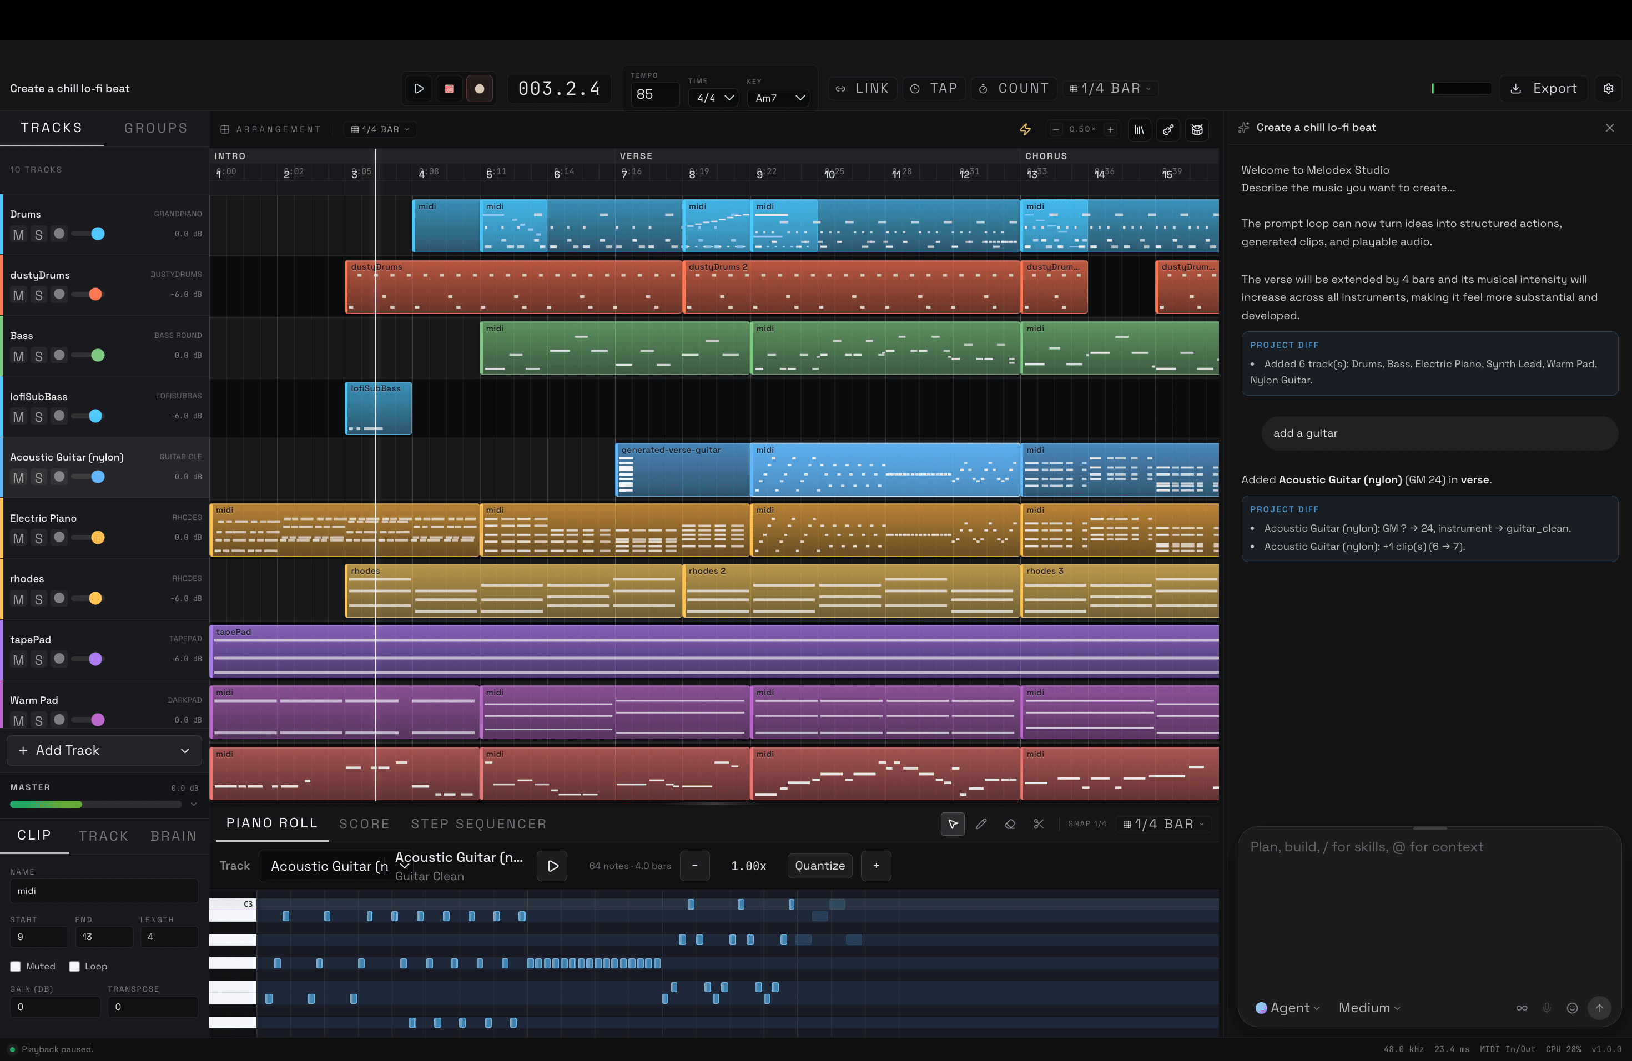Click the plus button next to Quantize
1632x1061 pixels.
(875, 866)
